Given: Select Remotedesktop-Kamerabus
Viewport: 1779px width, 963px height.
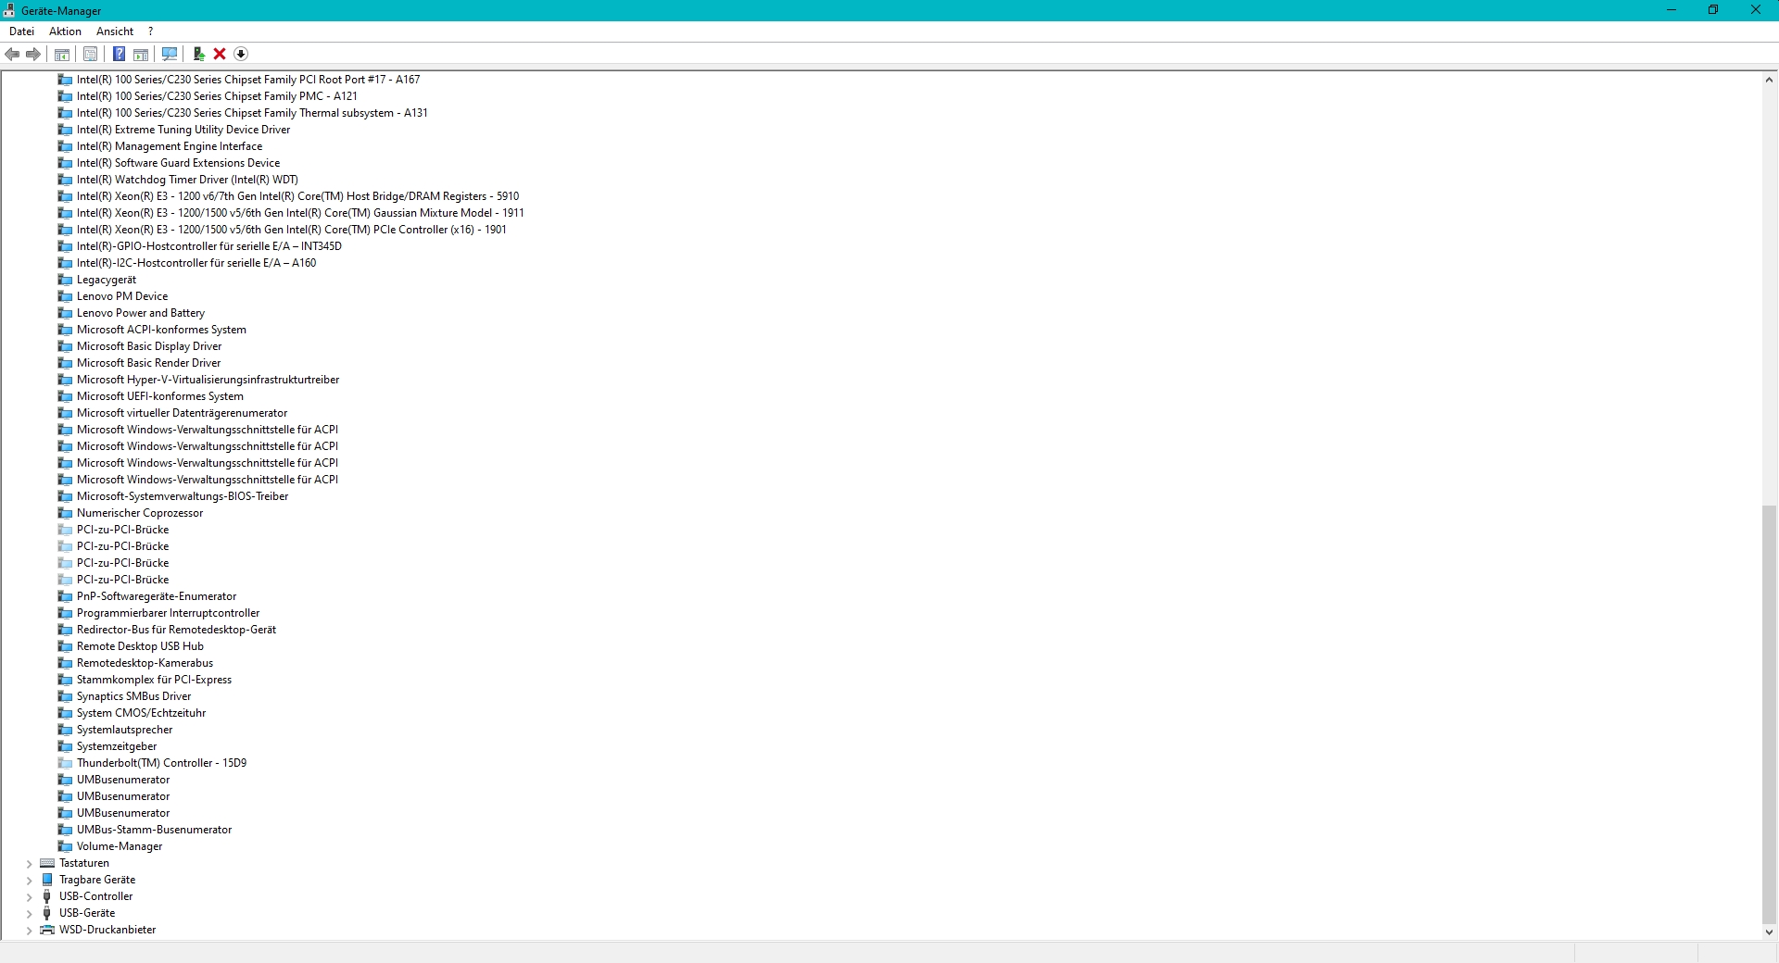Looking at the screenshot, I should coord(145,663).
